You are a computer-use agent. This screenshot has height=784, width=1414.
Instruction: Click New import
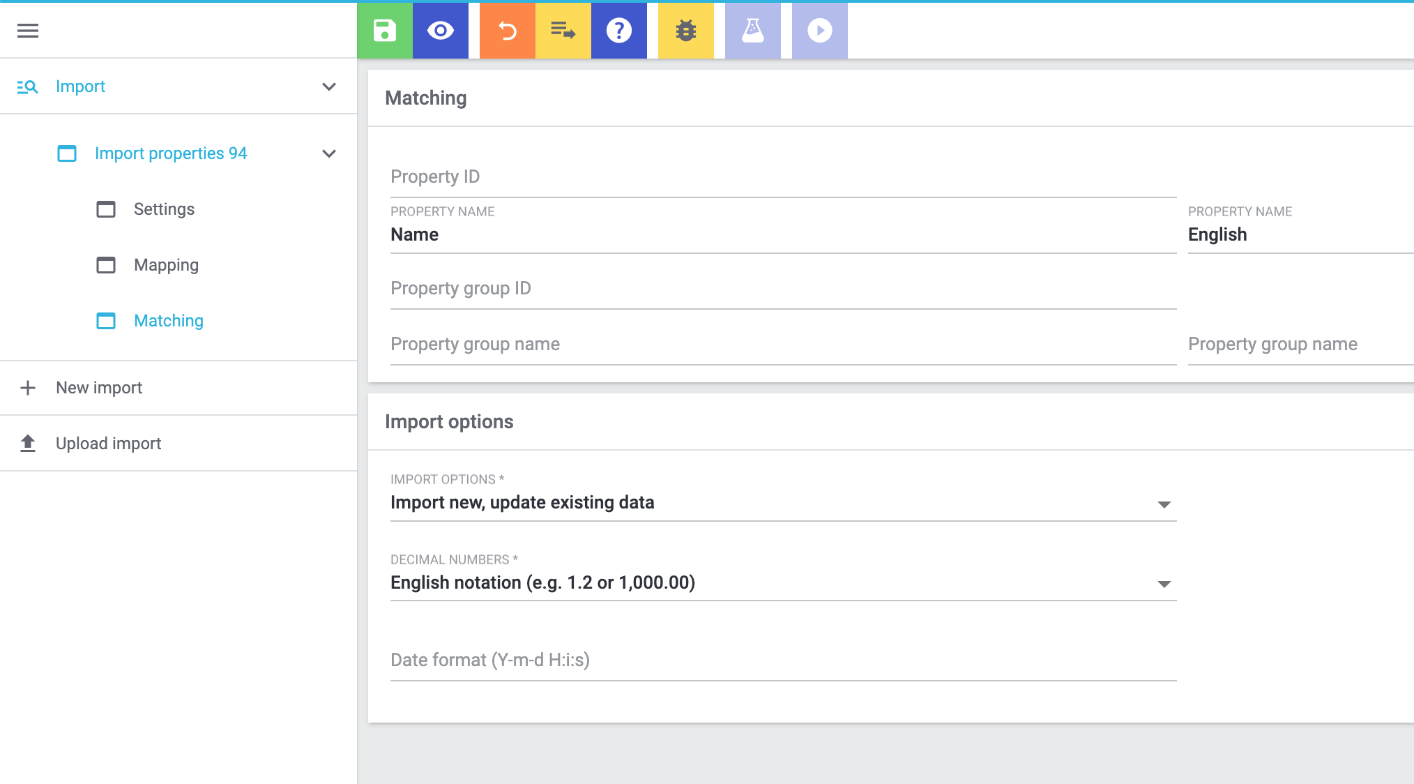(x=99, y=388)
